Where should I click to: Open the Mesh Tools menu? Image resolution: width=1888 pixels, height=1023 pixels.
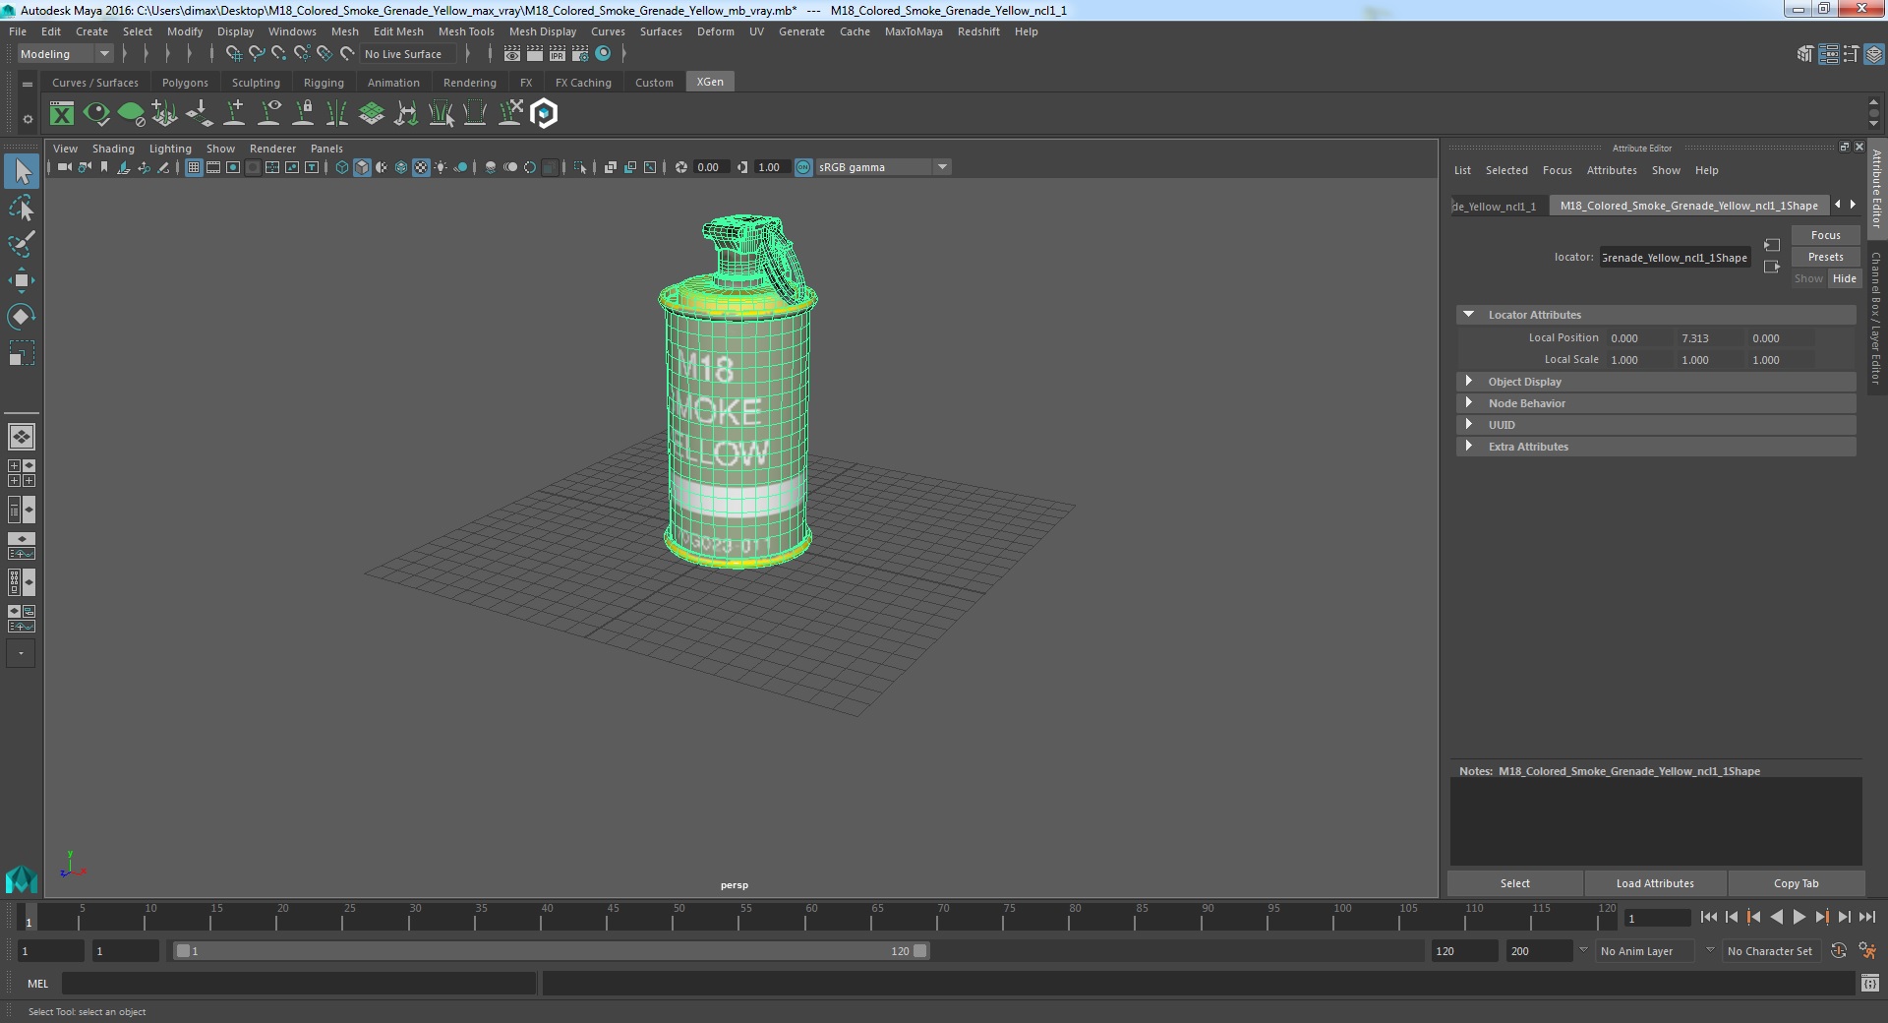[466, 31]
